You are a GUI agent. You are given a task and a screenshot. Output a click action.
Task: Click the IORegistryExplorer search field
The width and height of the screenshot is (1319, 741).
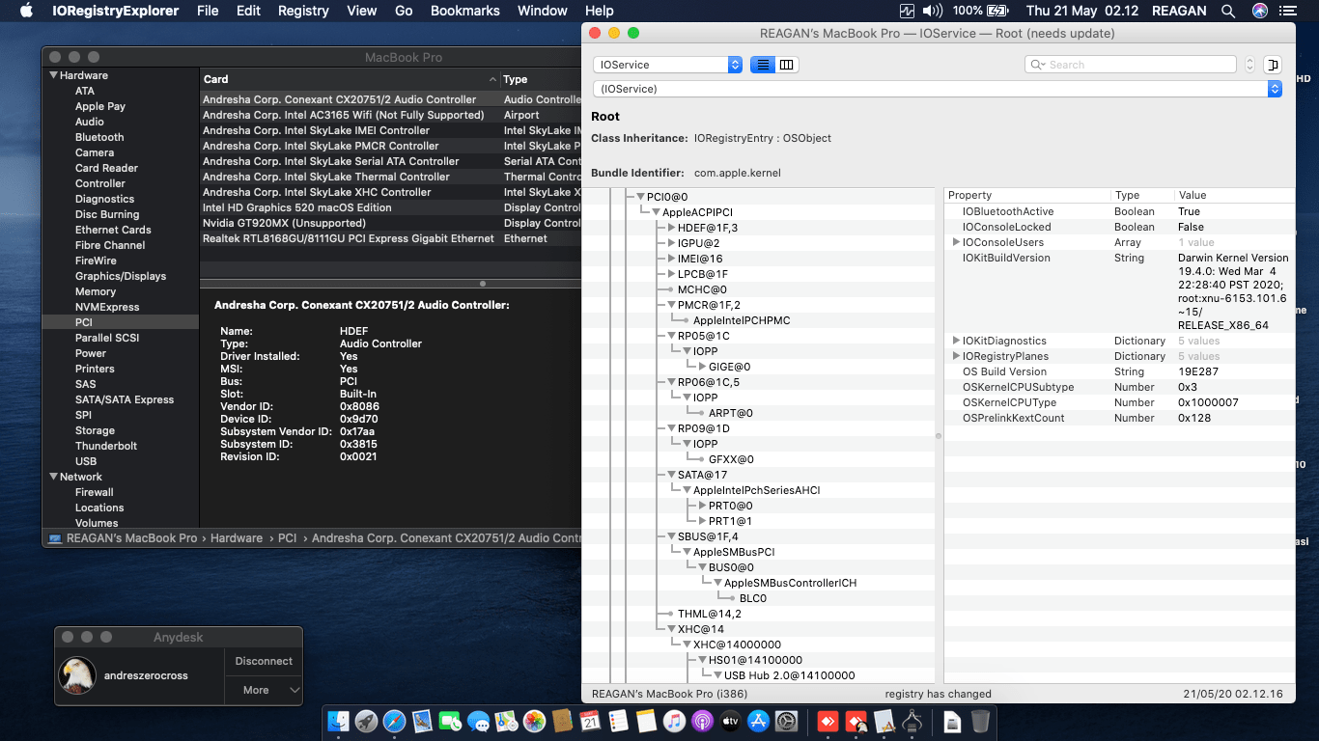pos(1130,65)
